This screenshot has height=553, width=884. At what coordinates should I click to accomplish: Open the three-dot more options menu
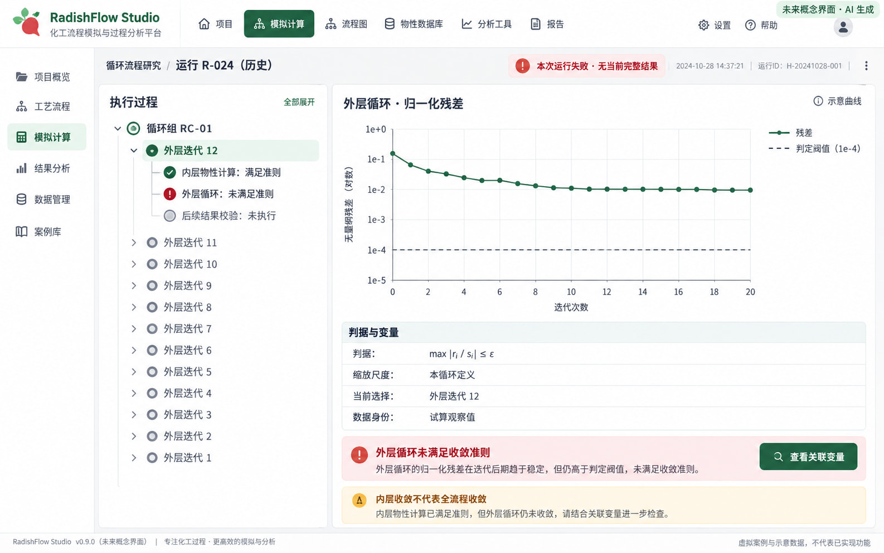pos(866,66)
